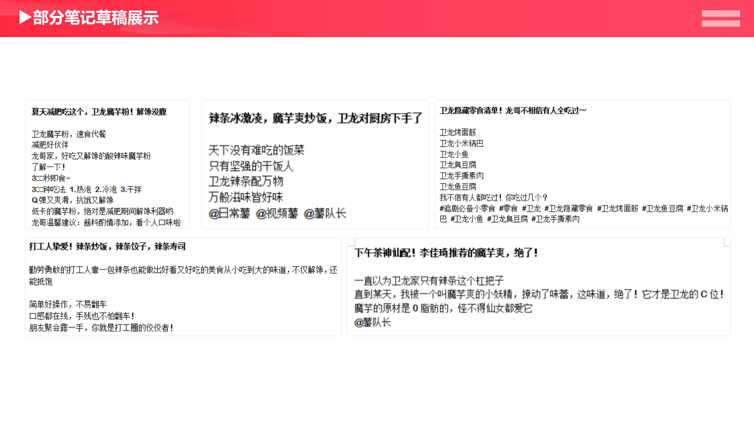Click the list item 卫龙小鱼
The width and height of the screenshot is (754, 424).
coord(454,154)
